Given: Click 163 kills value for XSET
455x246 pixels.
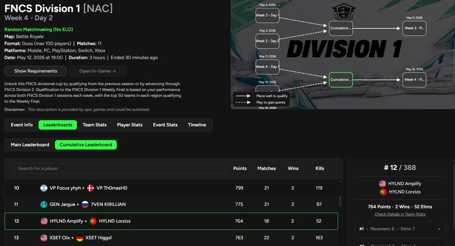Looking at the screenshot, I should pyautogui.click(x=319, y=238).
